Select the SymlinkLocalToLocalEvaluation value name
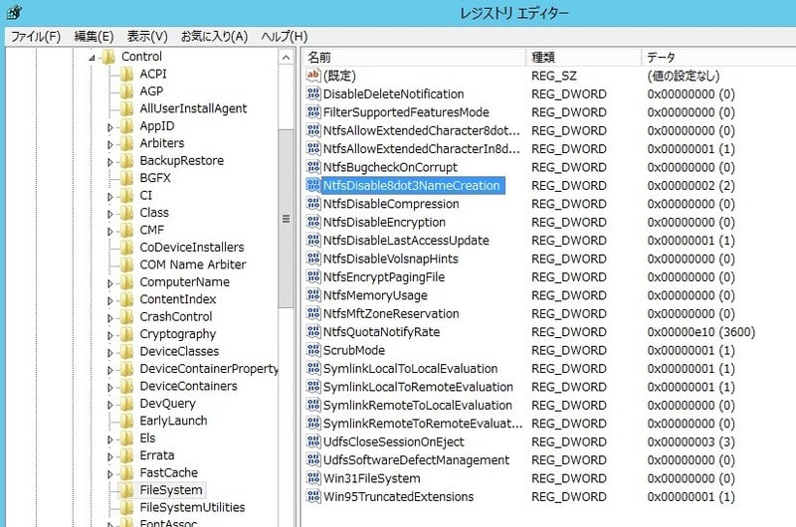The height and width of the screenshot is (527, 796). pos(410,369)
